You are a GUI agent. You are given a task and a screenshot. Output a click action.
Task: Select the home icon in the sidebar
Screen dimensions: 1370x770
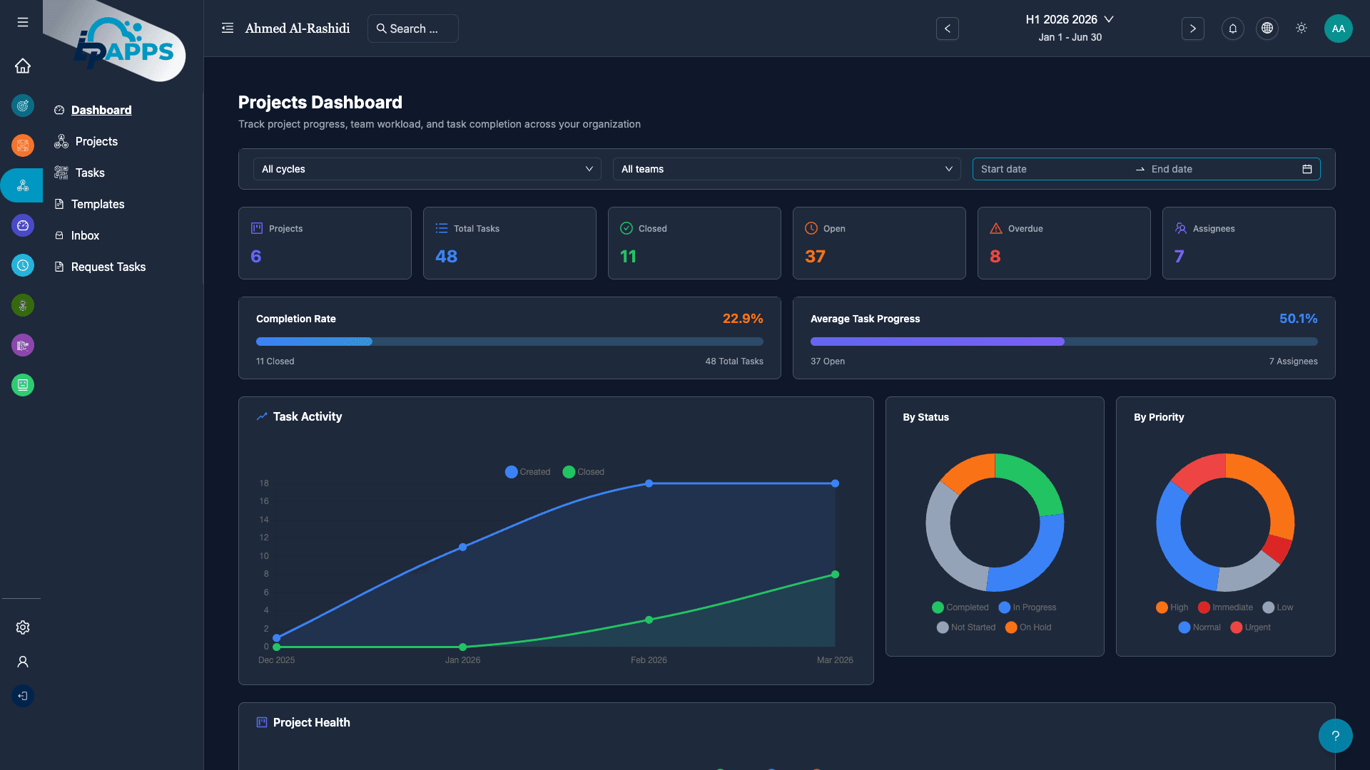pos(22,66)
